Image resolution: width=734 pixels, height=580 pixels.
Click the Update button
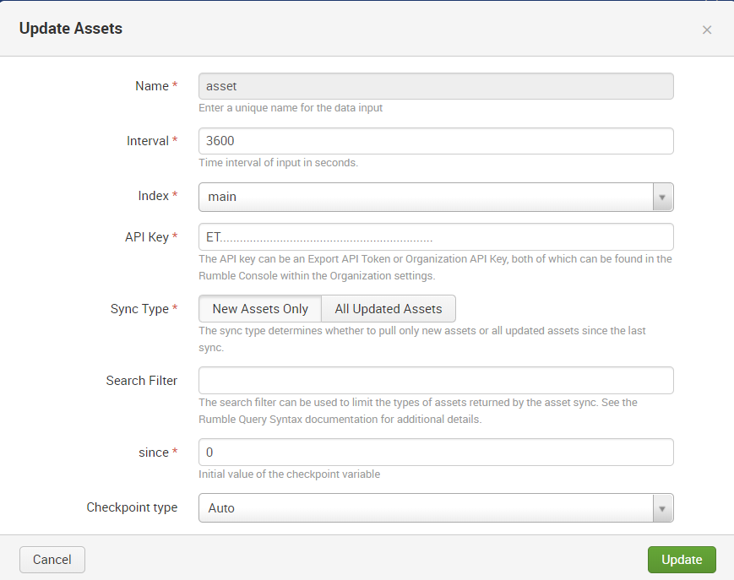(681, 559)
